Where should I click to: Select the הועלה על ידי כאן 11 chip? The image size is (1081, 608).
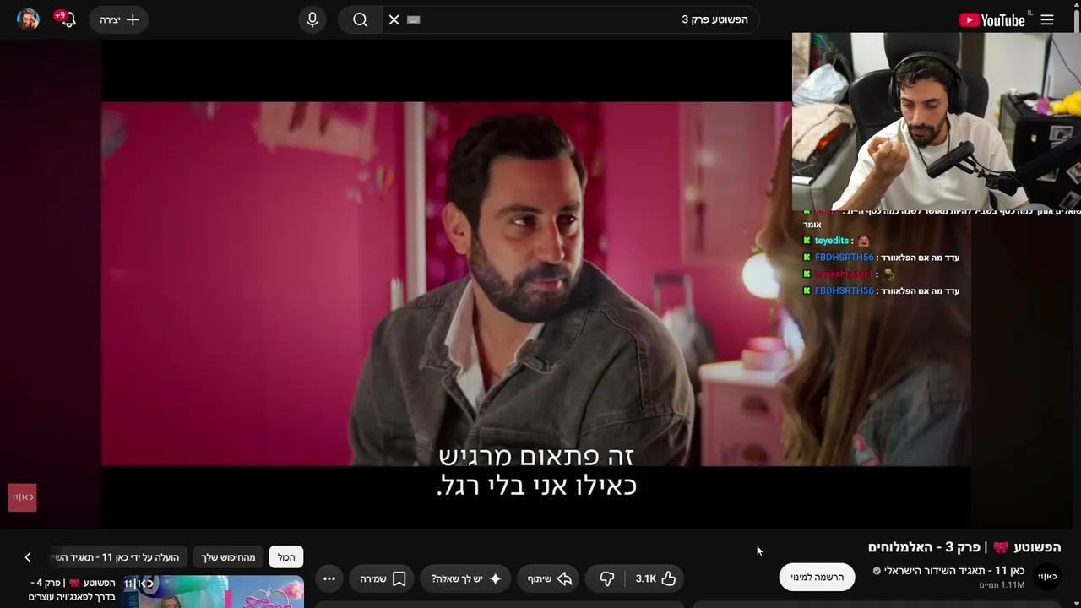tap(117, 557)
